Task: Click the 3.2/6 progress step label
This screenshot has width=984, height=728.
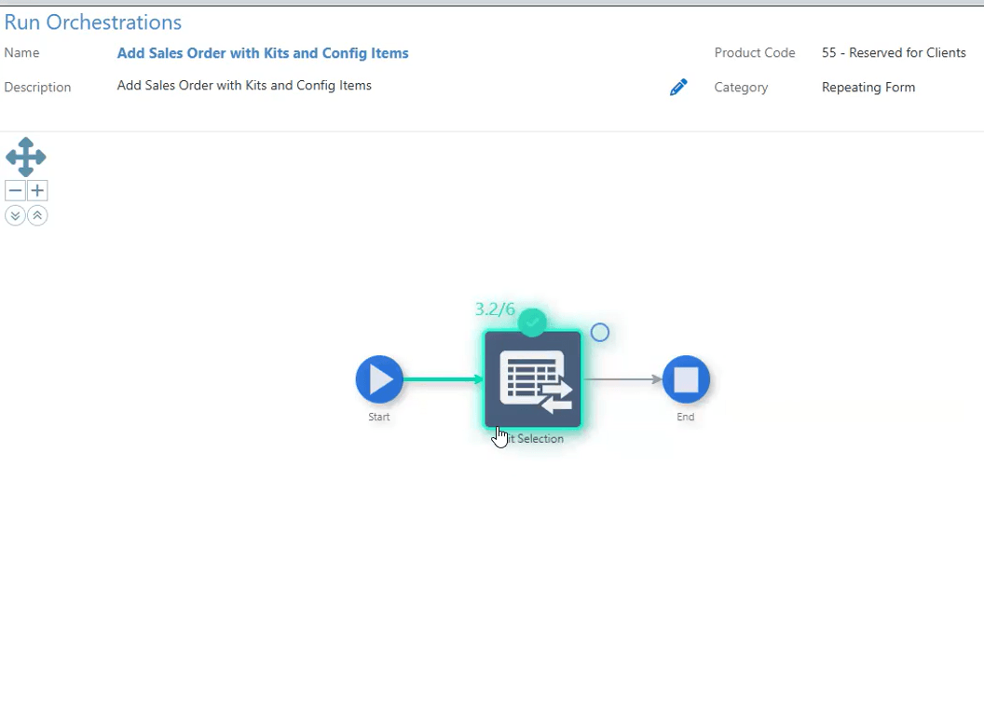Action: coord(495,309)
